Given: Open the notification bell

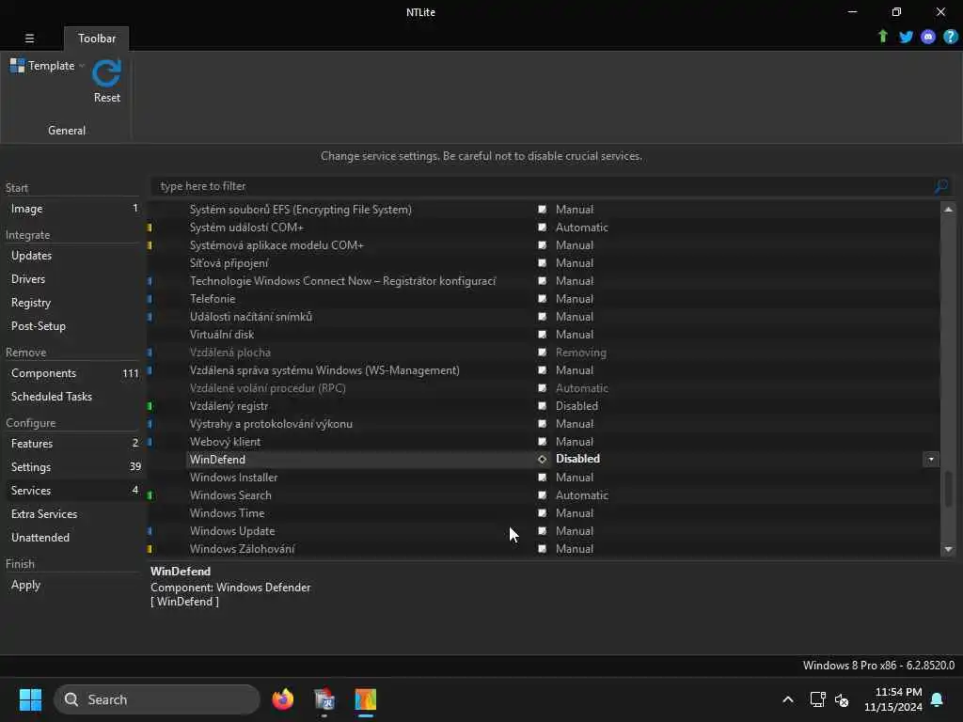Looking at the screenshot, I should (x=938, y=699).
